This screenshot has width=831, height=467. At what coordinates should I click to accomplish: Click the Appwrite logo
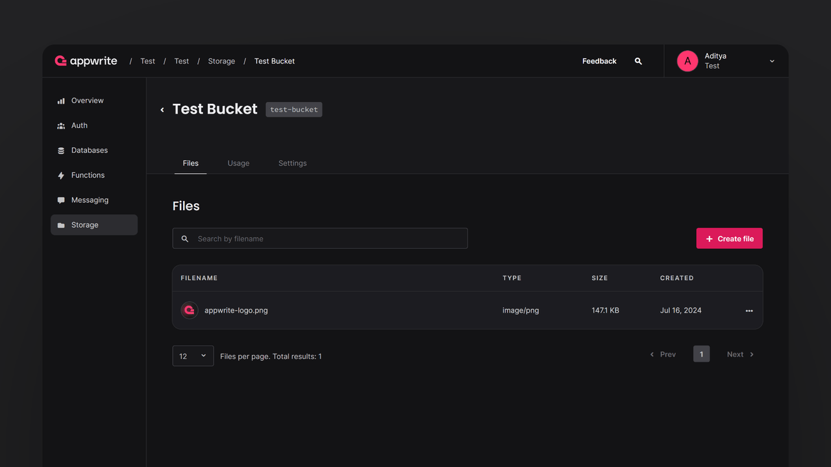coord(86,61)
